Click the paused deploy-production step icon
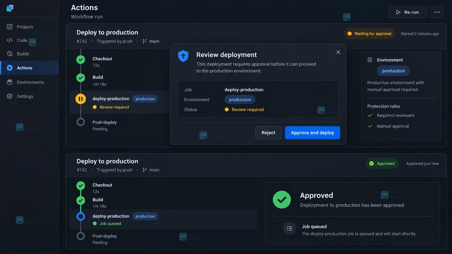Viewport: 452px width, 254px height. [81, 99]
